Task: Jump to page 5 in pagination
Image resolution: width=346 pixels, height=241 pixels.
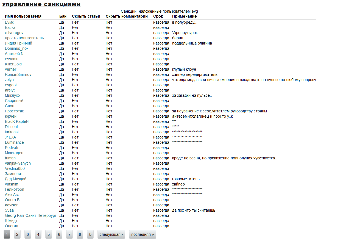Action: pyautogui.click(x=49, y=234)
